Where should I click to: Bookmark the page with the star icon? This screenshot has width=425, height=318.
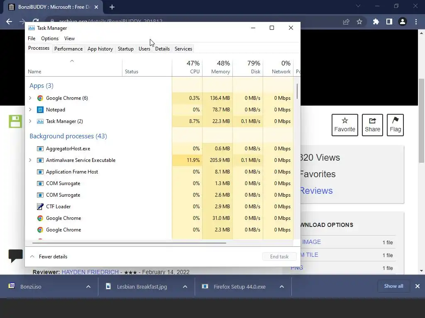click(359, 22)
